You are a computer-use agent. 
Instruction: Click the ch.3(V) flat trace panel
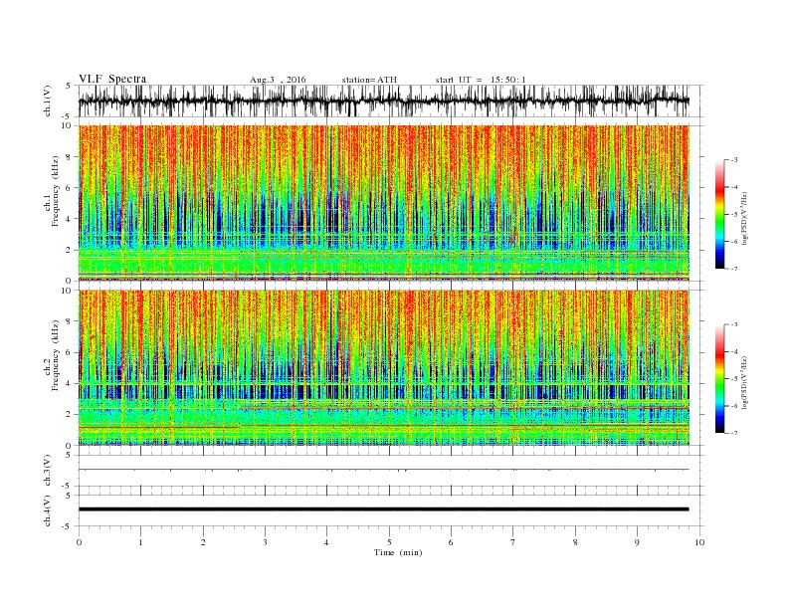[x=391, y=471]
